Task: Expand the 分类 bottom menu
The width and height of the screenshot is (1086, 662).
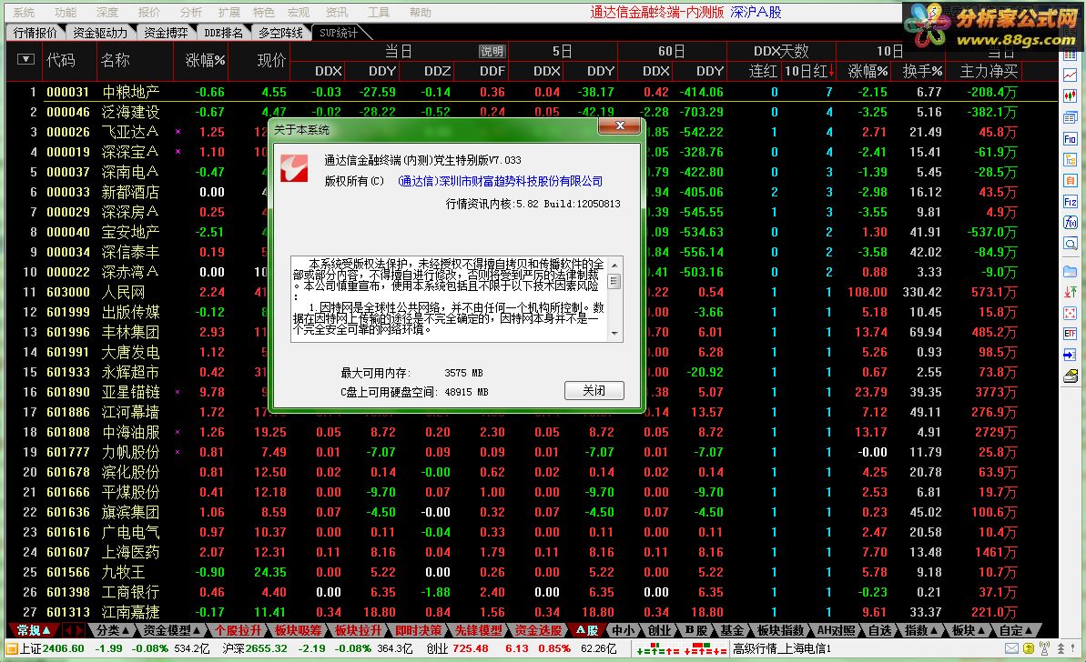Action: [x=113, y=630]
